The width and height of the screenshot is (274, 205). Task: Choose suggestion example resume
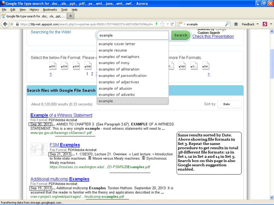tap(133, 50)
